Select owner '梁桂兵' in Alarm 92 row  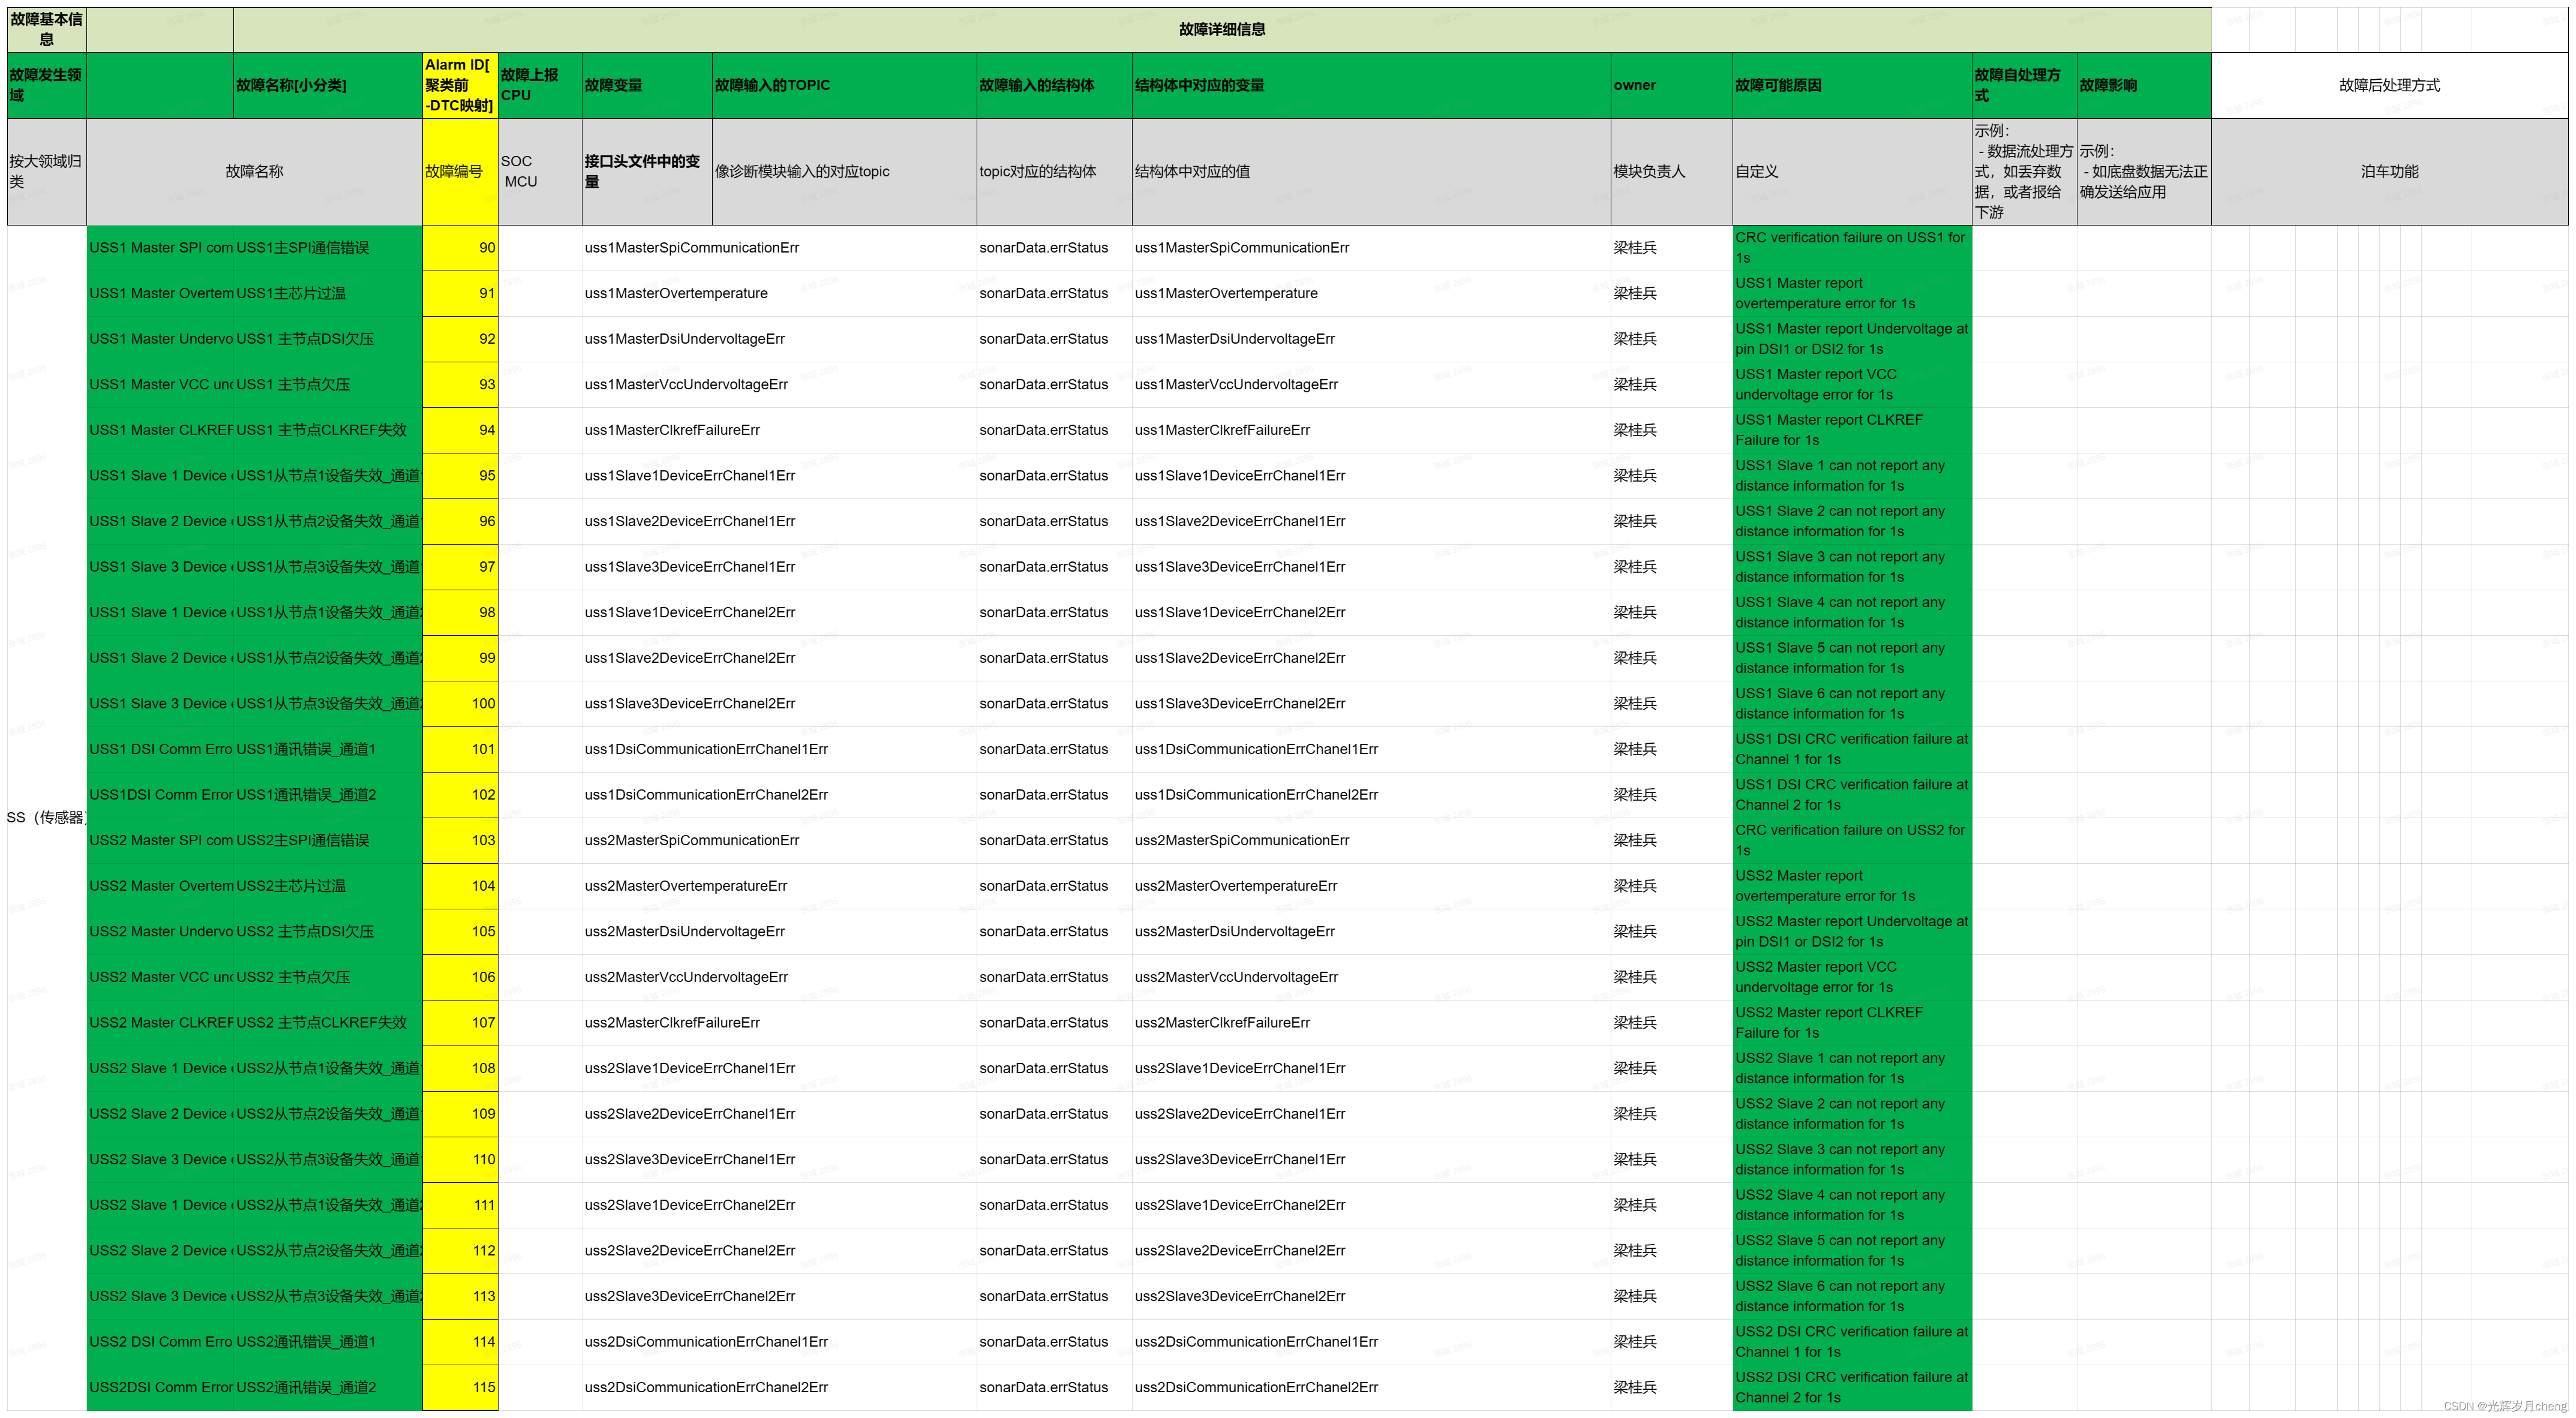click(1671, 340)
